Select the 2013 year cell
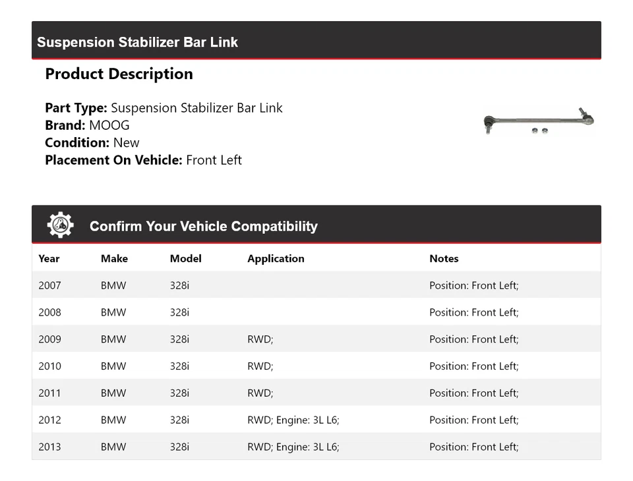 (x=49, y=447)
